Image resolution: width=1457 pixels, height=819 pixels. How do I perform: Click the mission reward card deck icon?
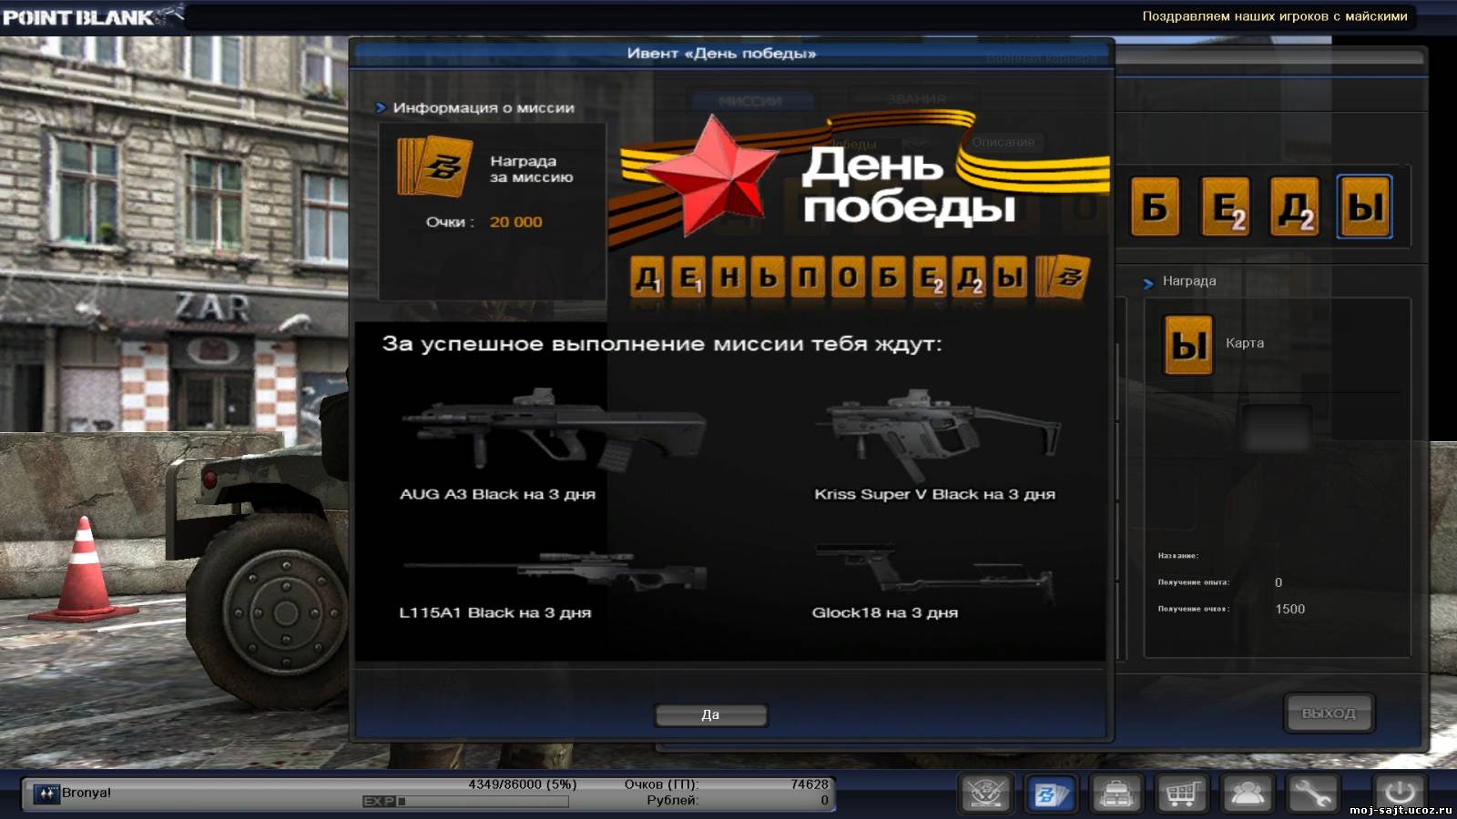434,166
